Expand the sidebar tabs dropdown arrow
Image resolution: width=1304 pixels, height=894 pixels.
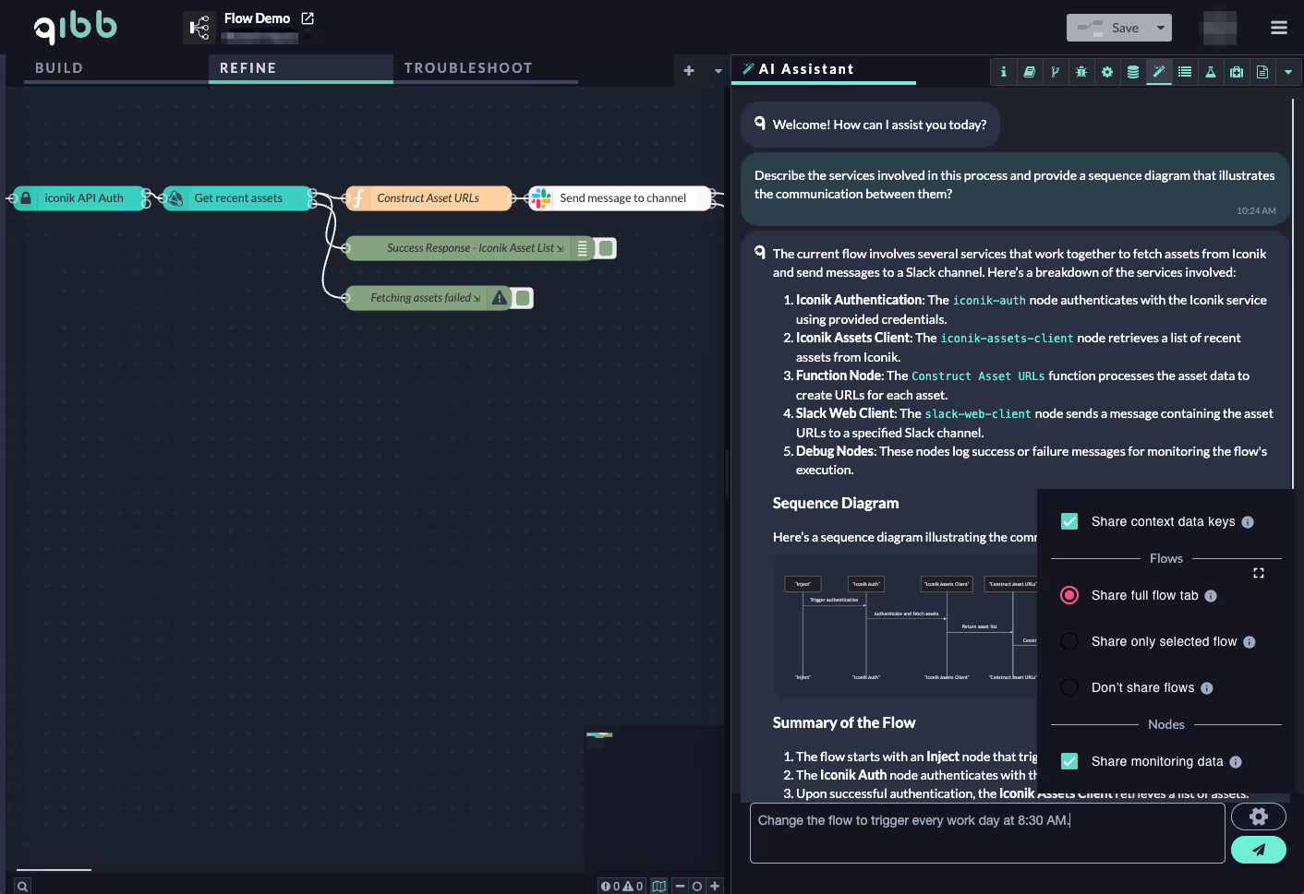1288,72
